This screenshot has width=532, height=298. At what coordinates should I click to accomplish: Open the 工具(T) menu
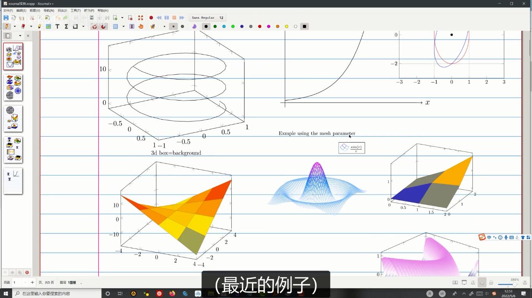(x=75, y=11)
